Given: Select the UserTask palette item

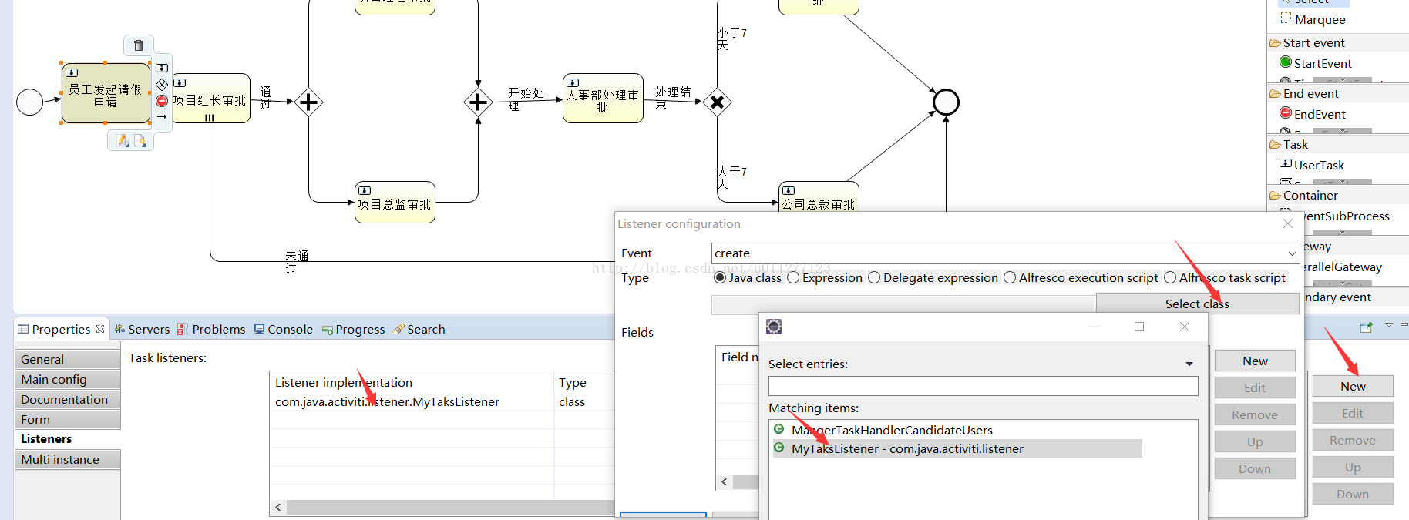Looking at the screenshot, I should coord(1312,165).
